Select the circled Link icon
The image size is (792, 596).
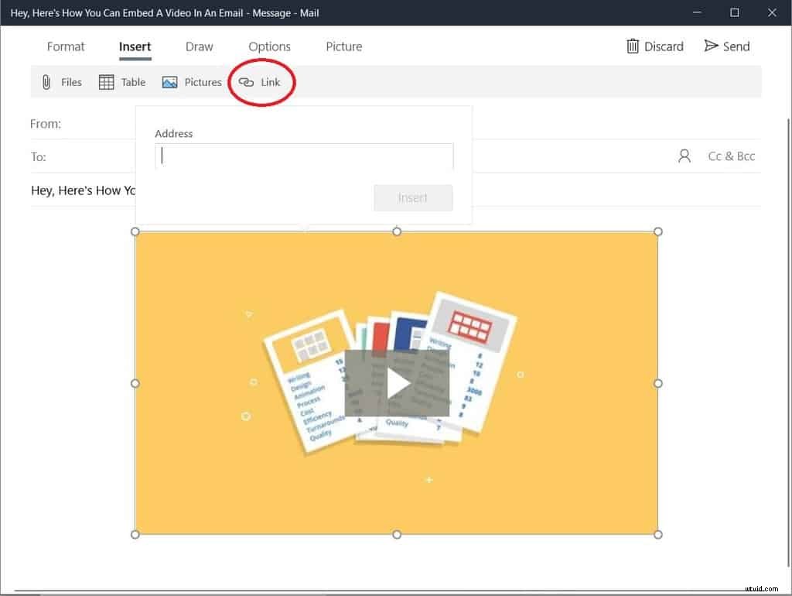246,81
